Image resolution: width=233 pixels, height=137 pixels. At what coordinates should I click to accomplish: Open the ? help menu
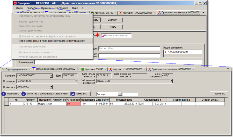(83, 8)
